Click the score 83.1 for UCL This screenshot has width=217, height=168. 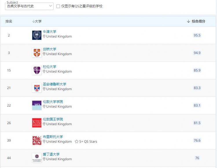point(197,105)
